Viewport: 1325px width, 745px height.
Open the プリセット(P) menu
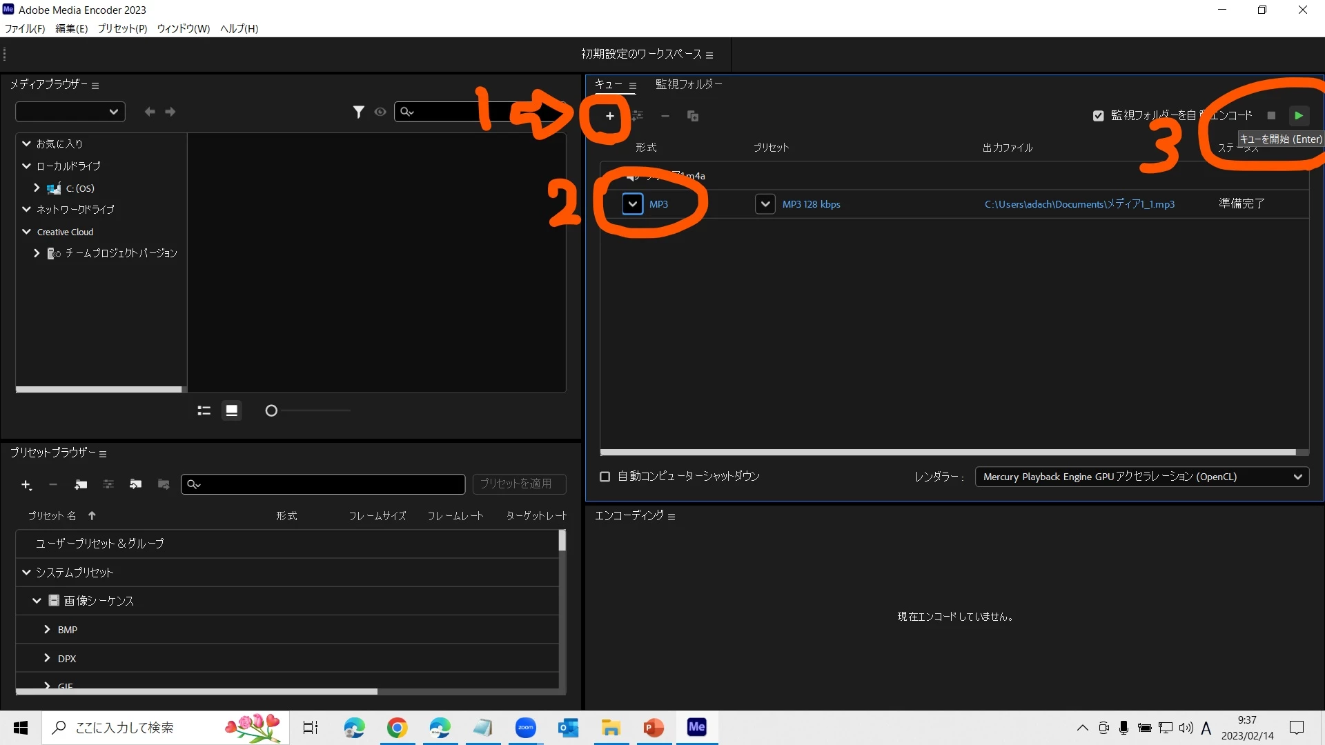click(122, 28)
